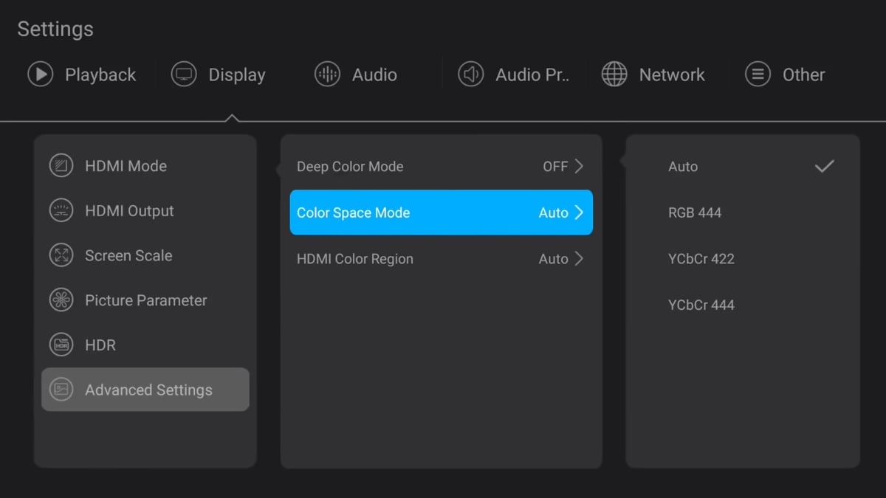Viewport: 886px width, 498px height.
Task: Choose YCbCr 444 color space
Action: point(701,305)
